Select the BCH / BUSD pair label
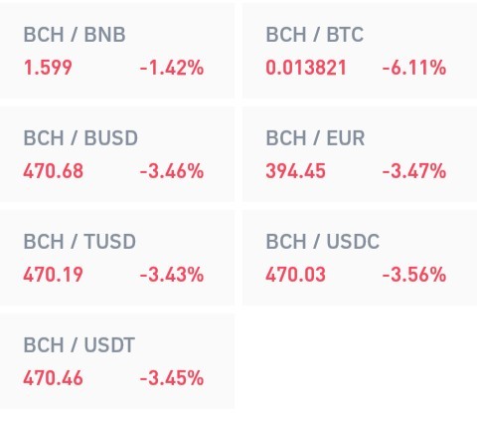The height and width of the screenshot is (428, 477). pyautogui.click(x=80, y=137)
